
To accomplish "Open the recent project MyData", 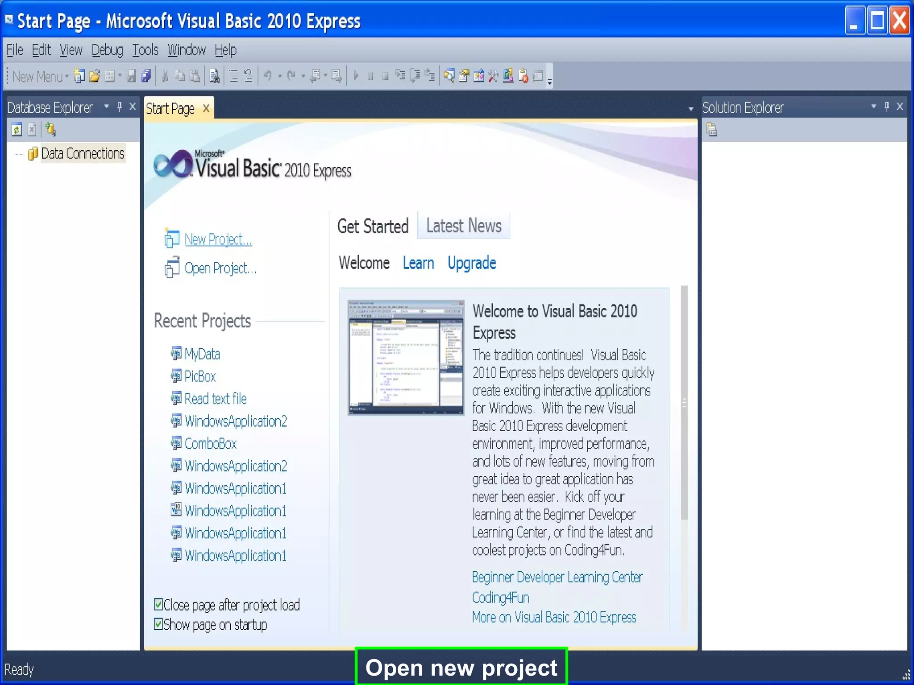I will click(x=202, y=354).
